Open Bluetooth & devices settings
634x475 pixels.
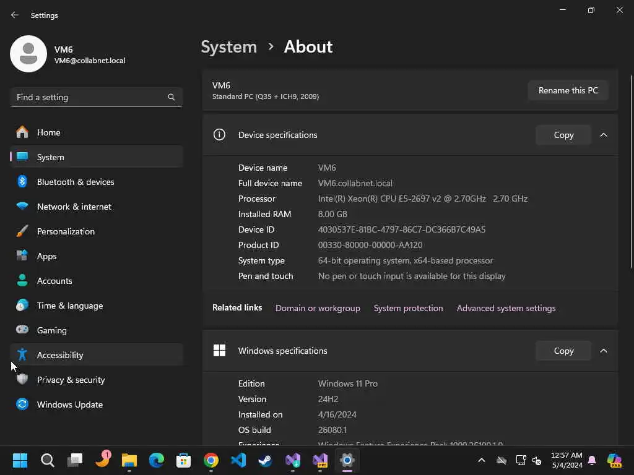click(97, 182)
